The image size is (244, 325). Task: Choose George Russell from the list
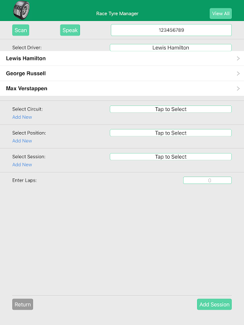tap(122, 74)
